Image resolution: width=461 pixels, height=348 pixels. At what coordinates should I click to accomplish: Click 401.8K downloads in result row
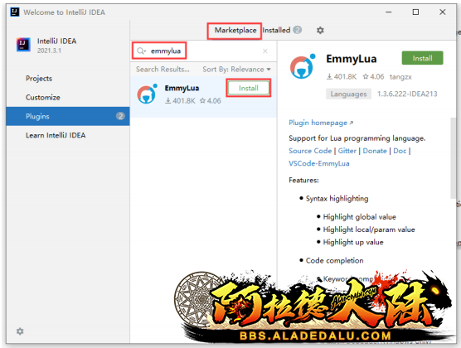(x=180, y=101)
